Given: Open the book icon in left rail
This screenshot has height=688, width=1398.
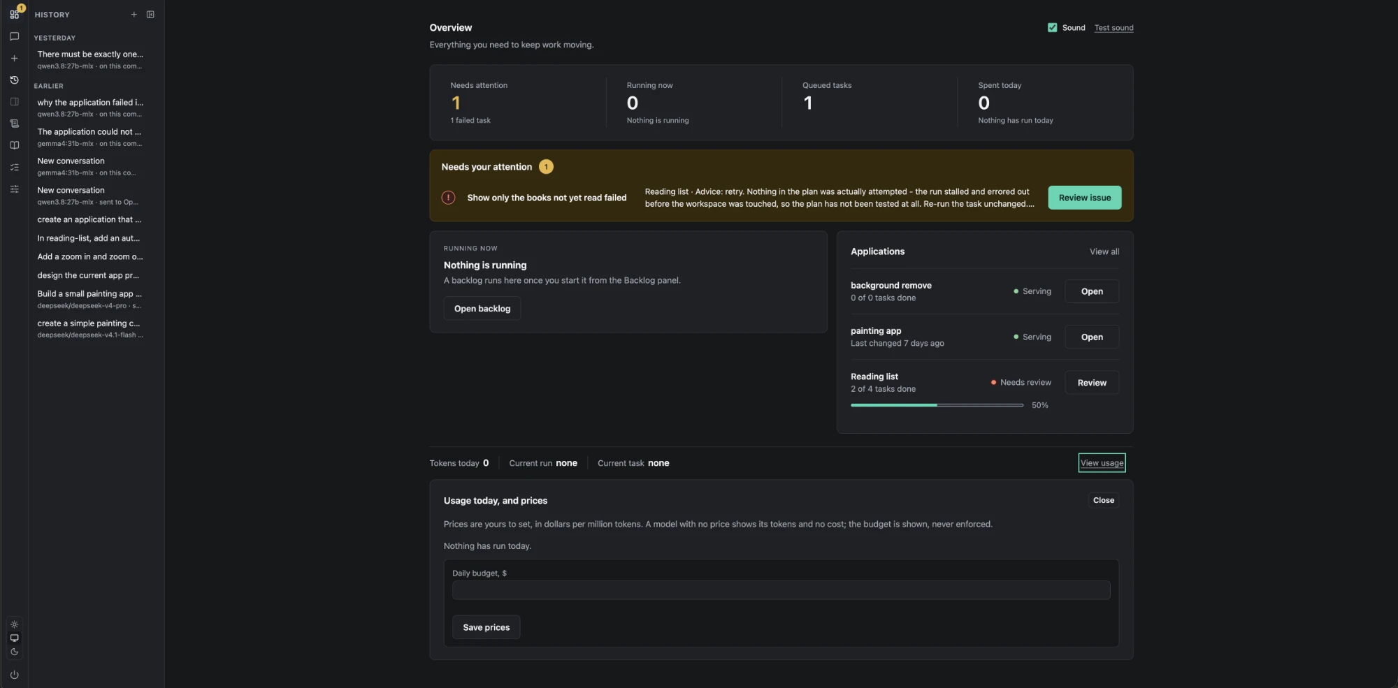Looking at the screenshot, I should (x=14, y=145).
